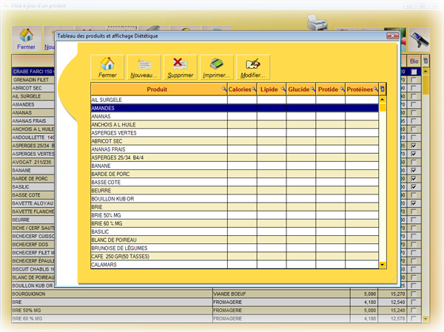Click the dialog table scrollbar down arrow
Viewport: 444px width, 332px height.
tap(383, 265)
